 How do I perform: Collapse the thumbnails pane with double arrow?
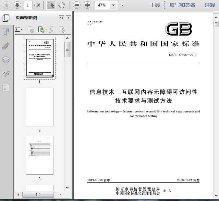pos(61,18)
